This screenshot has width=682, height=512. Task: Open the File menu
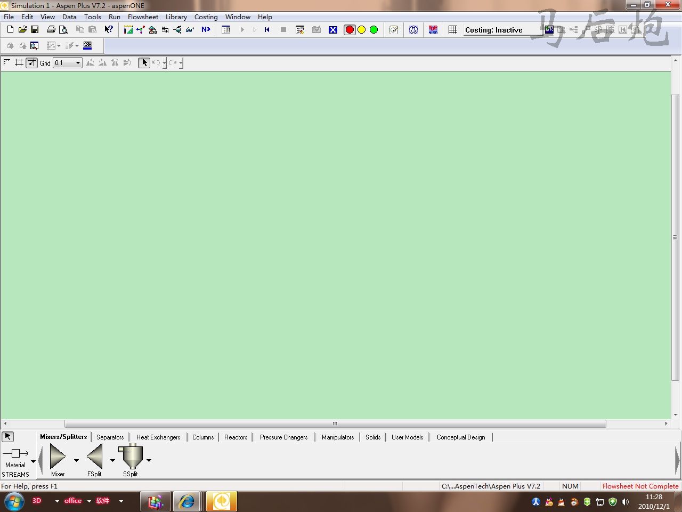pyautogui.click(x=9, y=17)
